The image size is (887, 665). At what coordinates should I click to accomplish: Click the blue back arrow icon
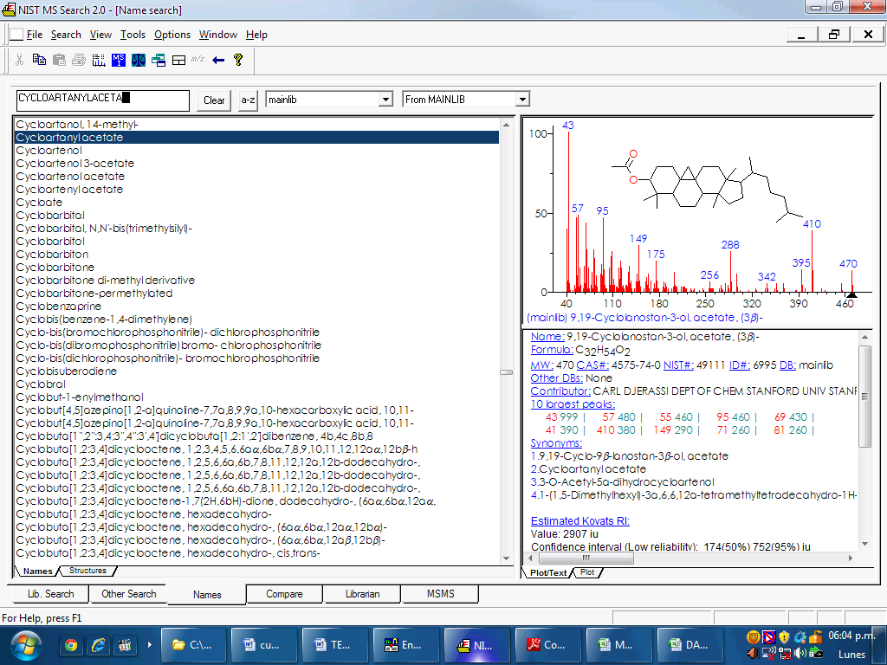[x=218, y=60]
